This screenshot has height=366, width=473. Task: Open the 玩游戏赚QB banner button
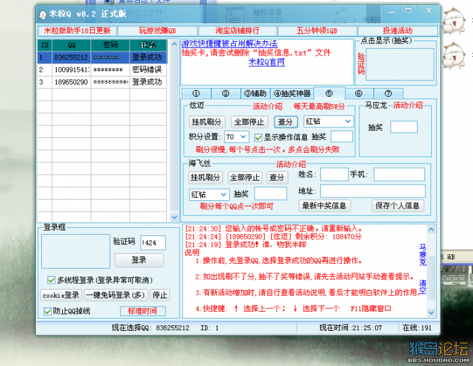pyautogui.click(x=157, y=31)
